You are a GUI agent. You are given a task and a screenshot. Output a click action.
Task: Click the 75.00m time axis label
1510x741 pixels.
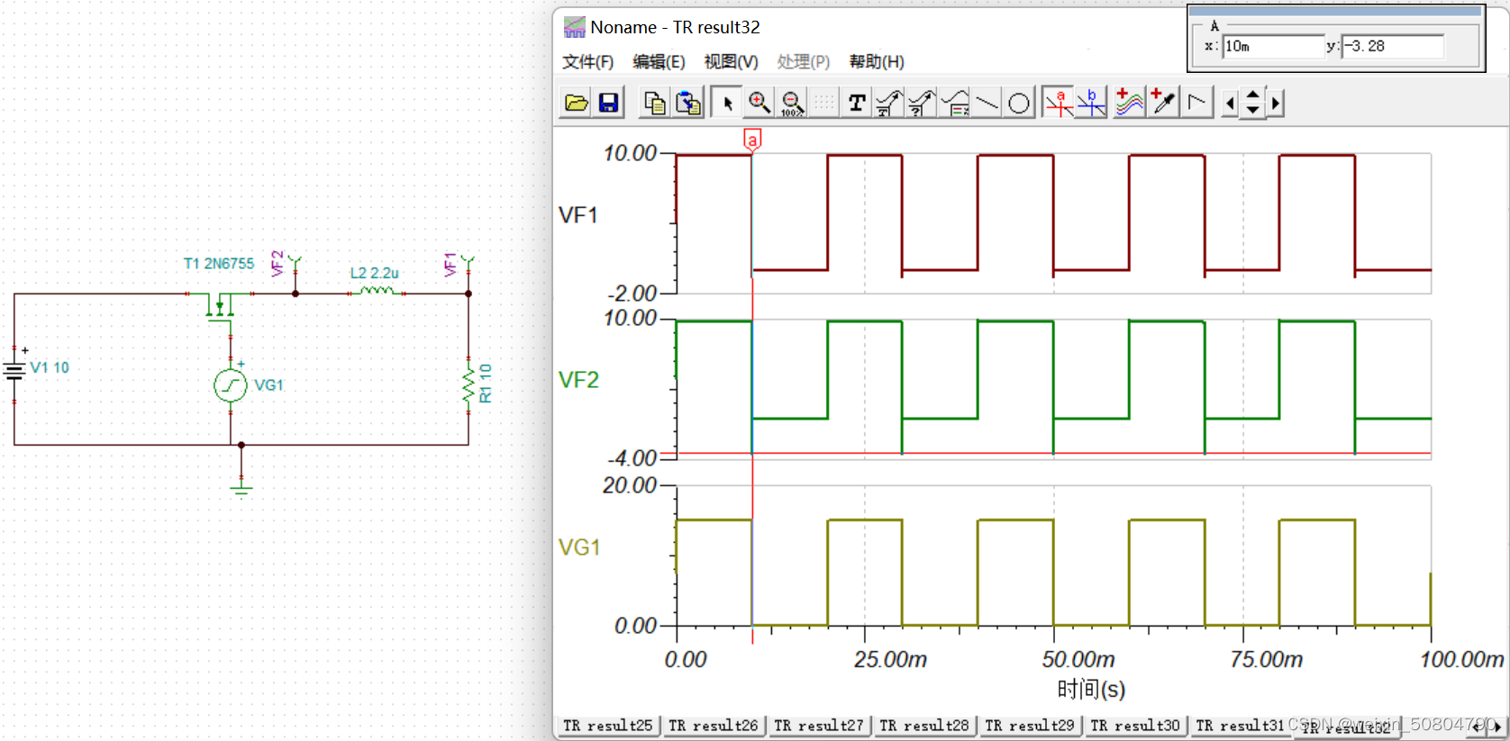1266,660
